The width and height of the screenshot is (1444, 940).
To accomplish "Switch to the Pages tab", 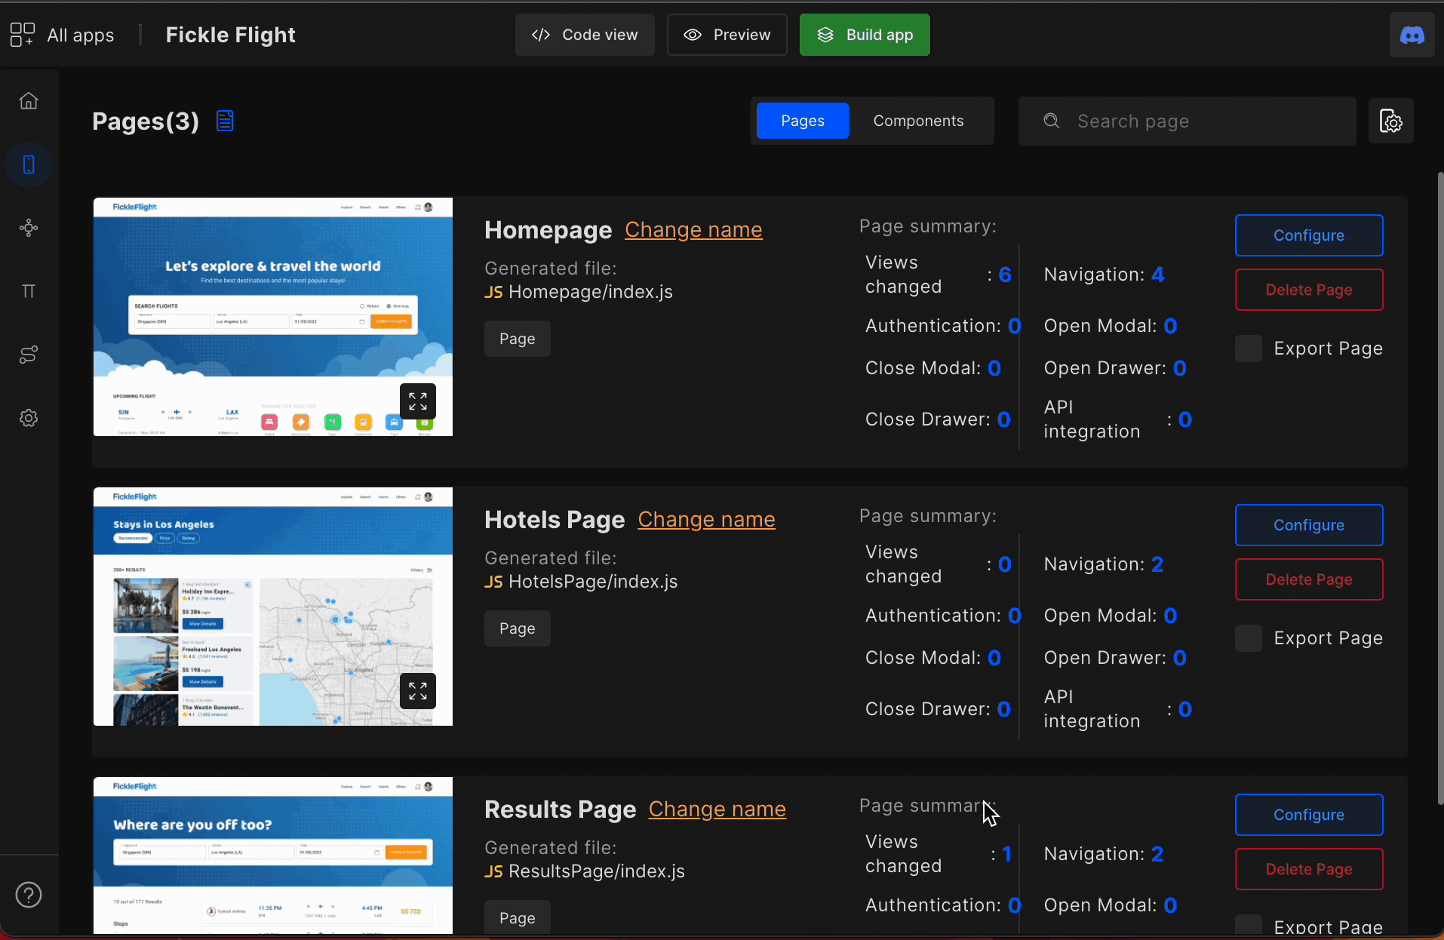I will click(803, 121).
